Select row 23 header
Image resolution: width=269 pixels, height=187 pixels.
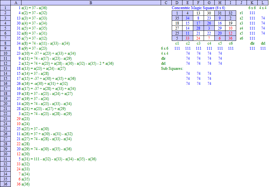pyautogui.click(x=5, y=119)
